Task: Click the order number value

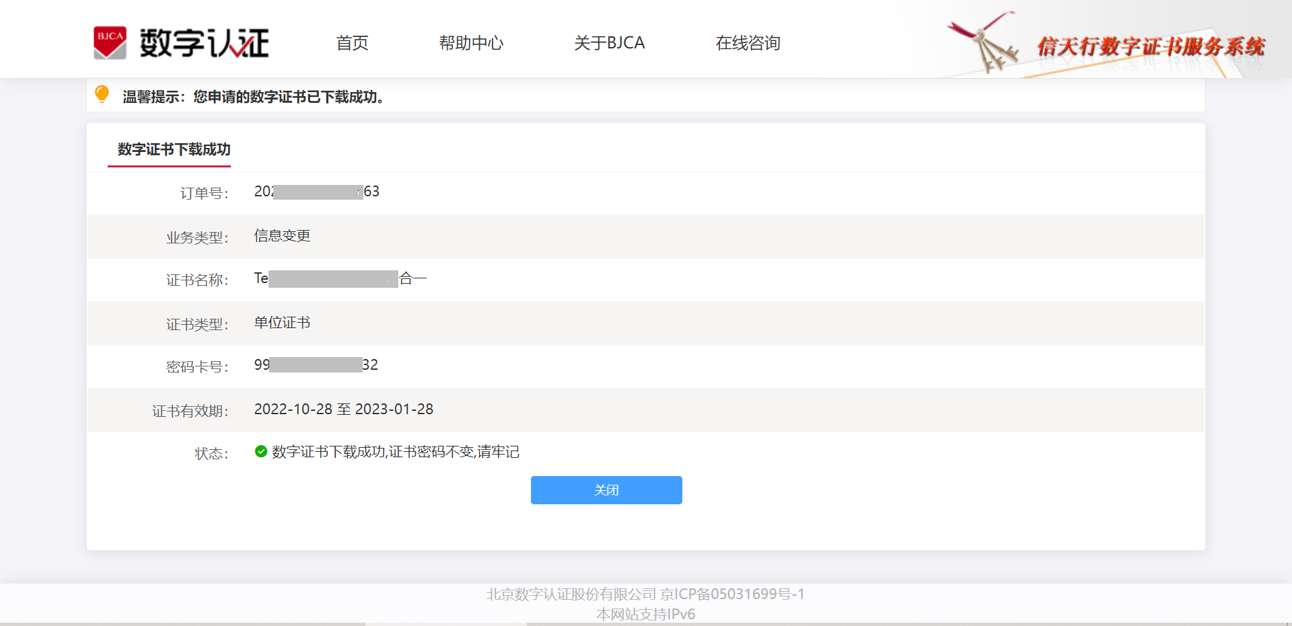Action: coord(317,192)
